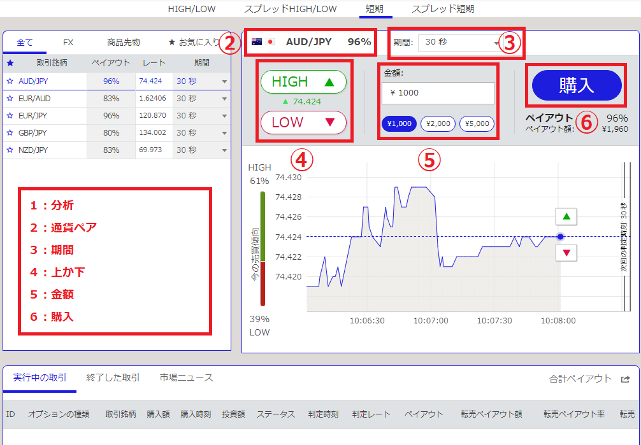Sort by the ペイアウト header in the instrument list

tap(110, 63)
